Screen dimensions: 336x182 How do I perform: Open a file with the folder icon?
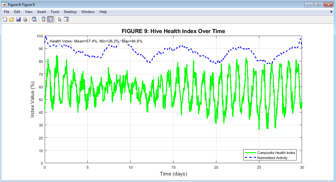[x=12, y=19]
